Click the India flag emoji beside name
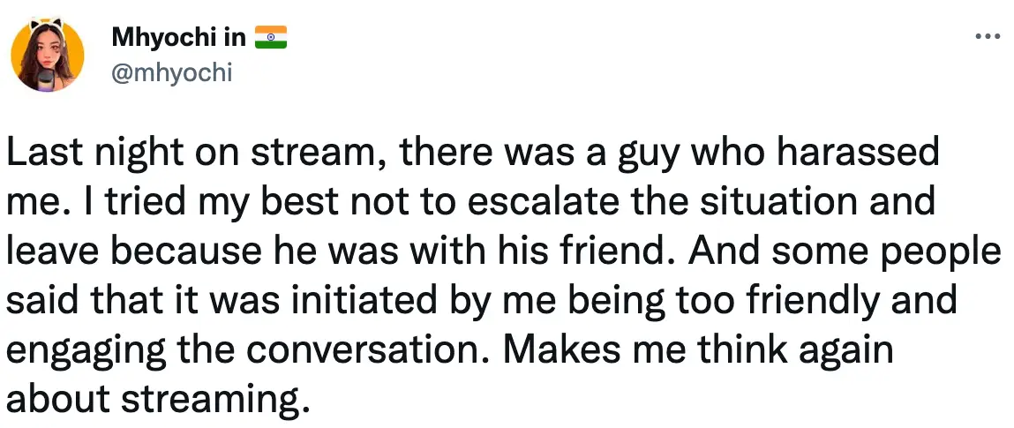 pyautogui.click(x=272, y=38)
